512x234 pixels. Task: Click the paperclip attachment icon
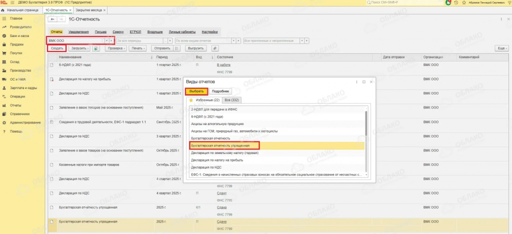tap(215, 48)
